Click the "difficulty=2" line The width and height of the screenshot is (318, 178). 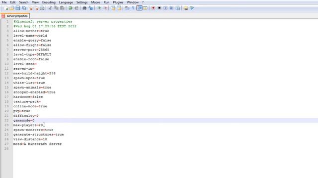[26, 116]
